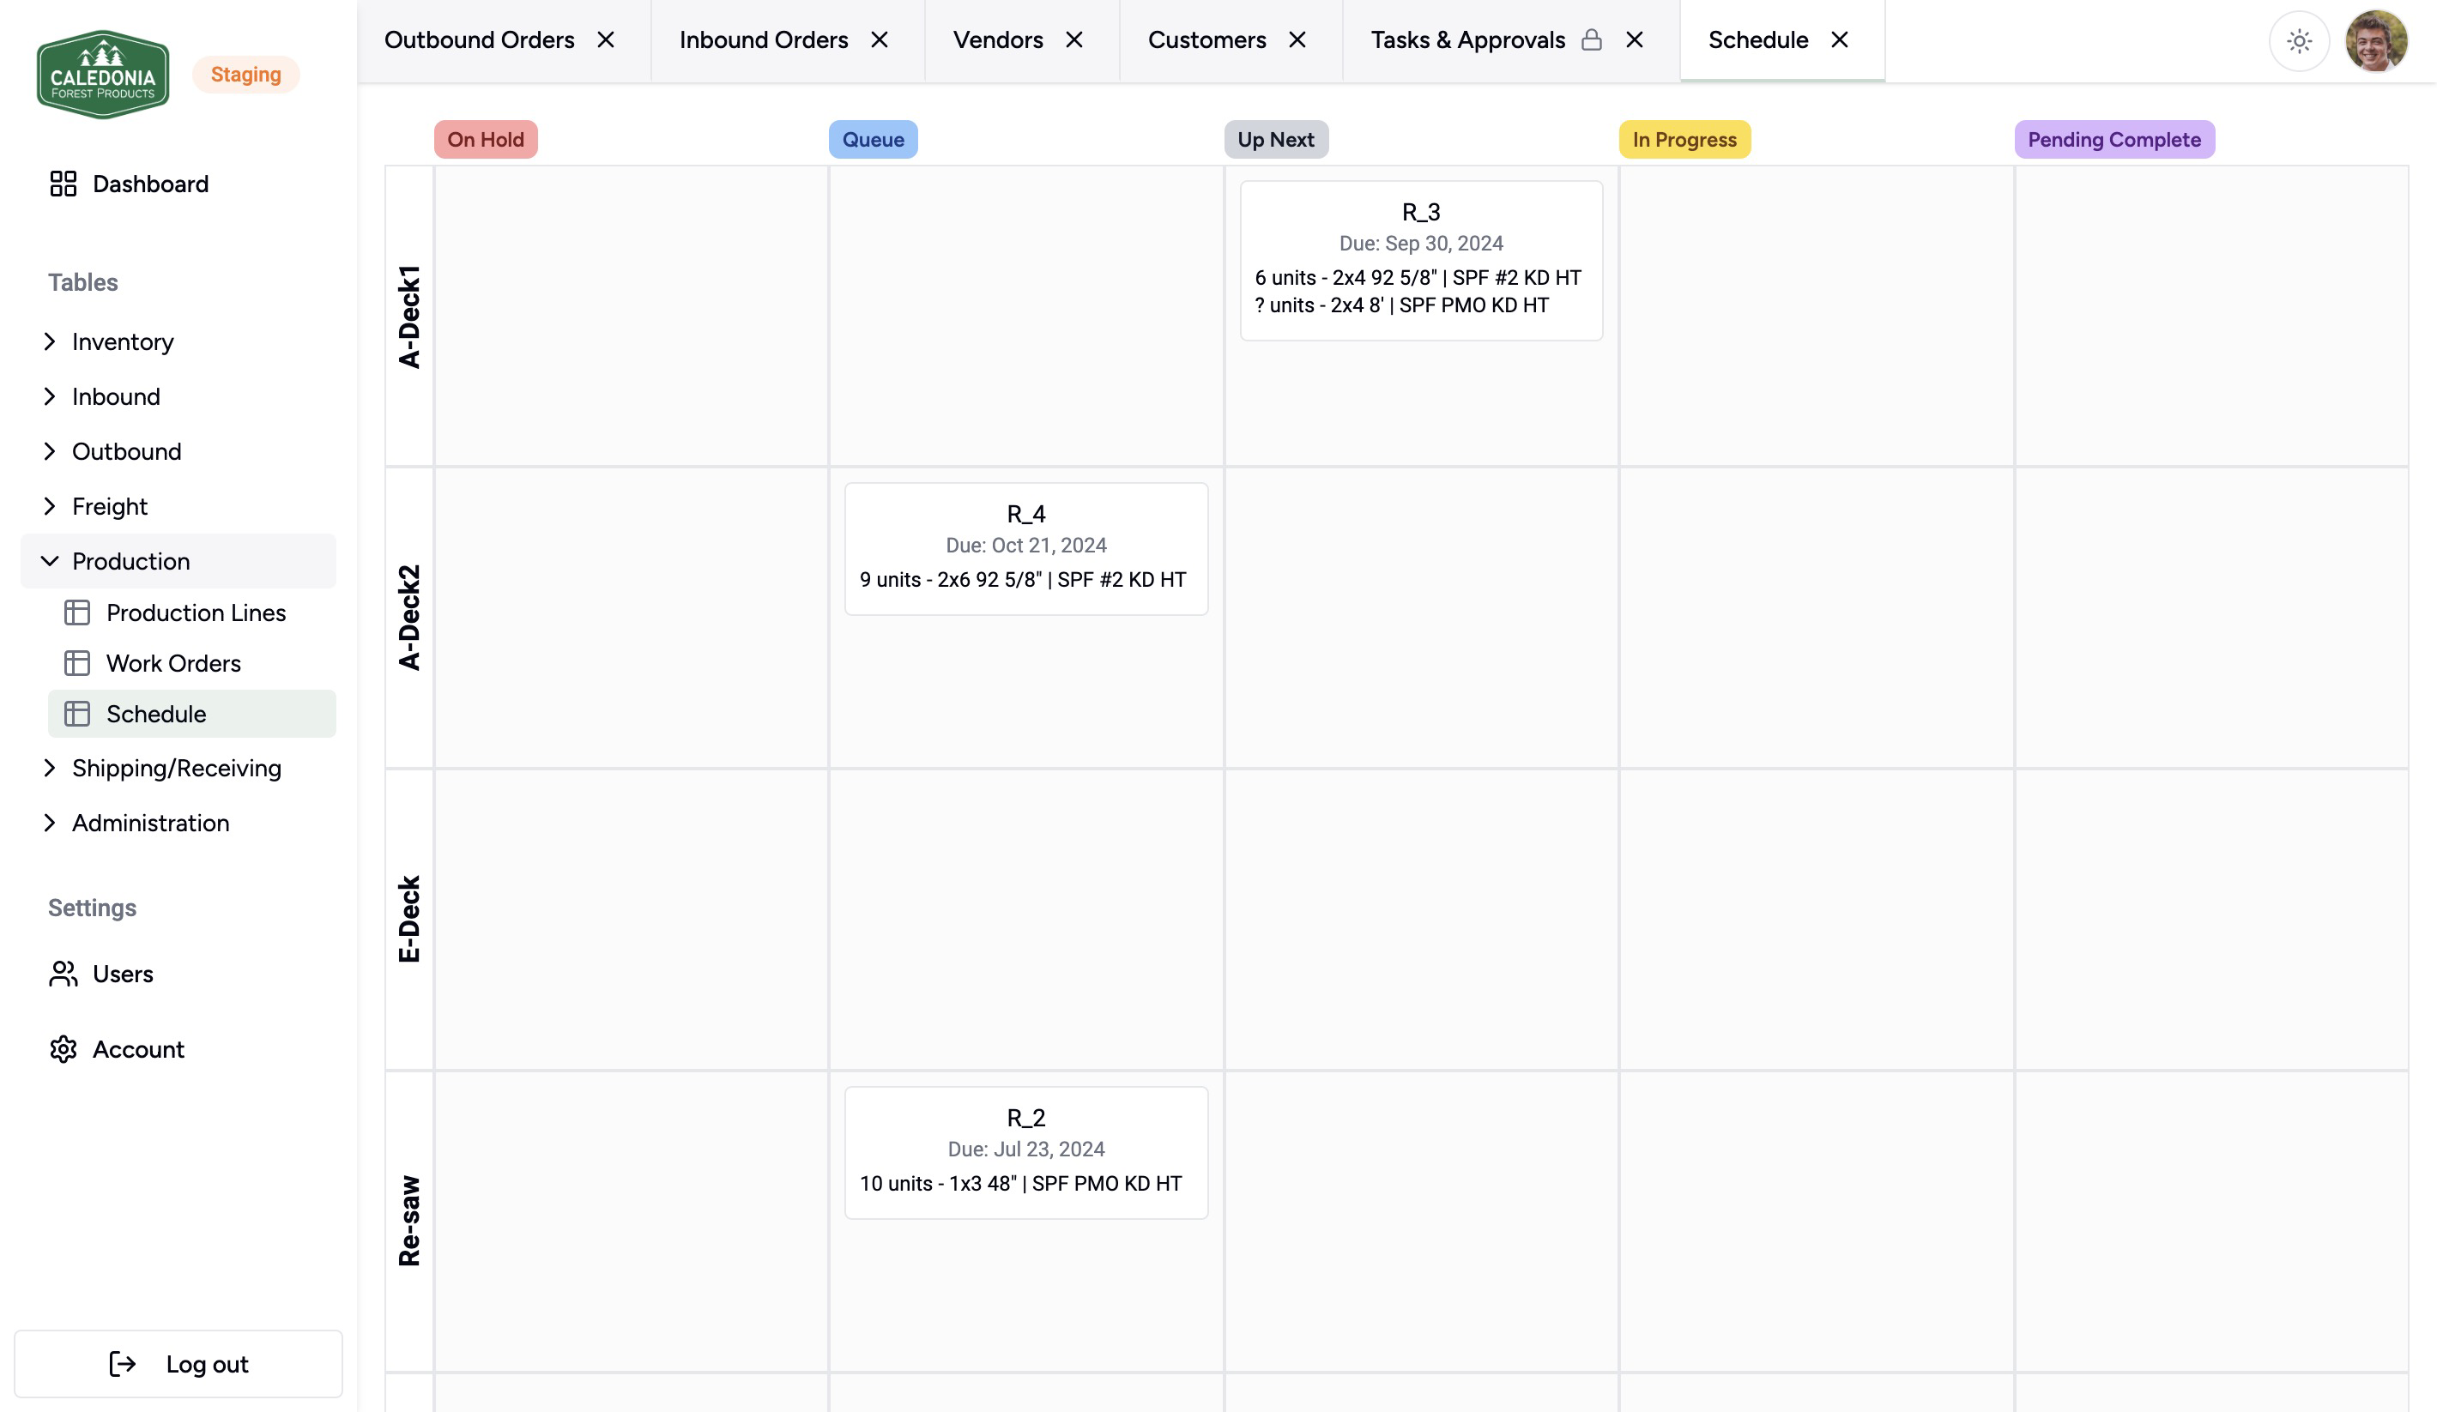Click the Production Lines table icon

tap(77, 612)
